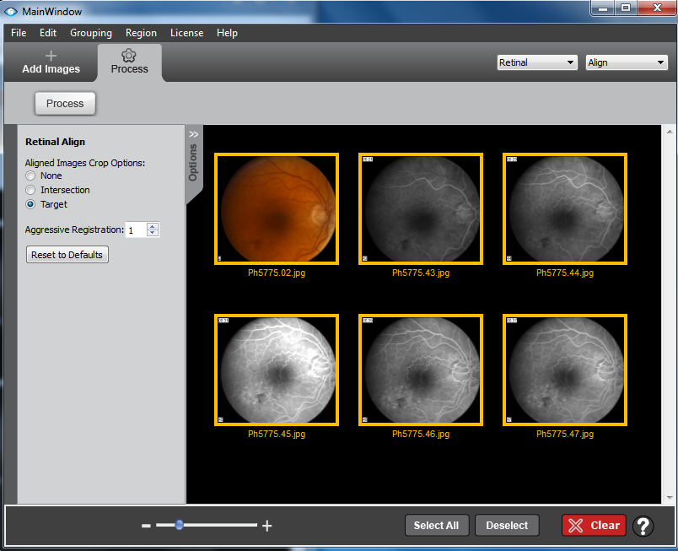Collapse Options panel with double-arrow icon
This screenshot has width=678, height=551.
(x=193, y=134)
